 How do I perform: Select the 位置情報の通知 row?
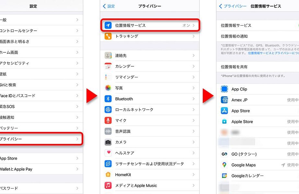[x=234, y=36]
